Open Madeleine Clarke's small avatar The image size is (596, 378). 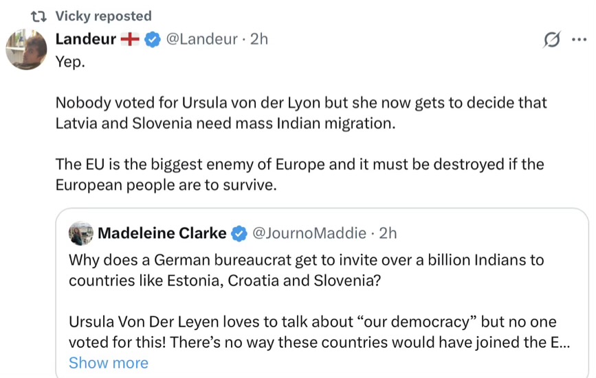coord(81,233)
